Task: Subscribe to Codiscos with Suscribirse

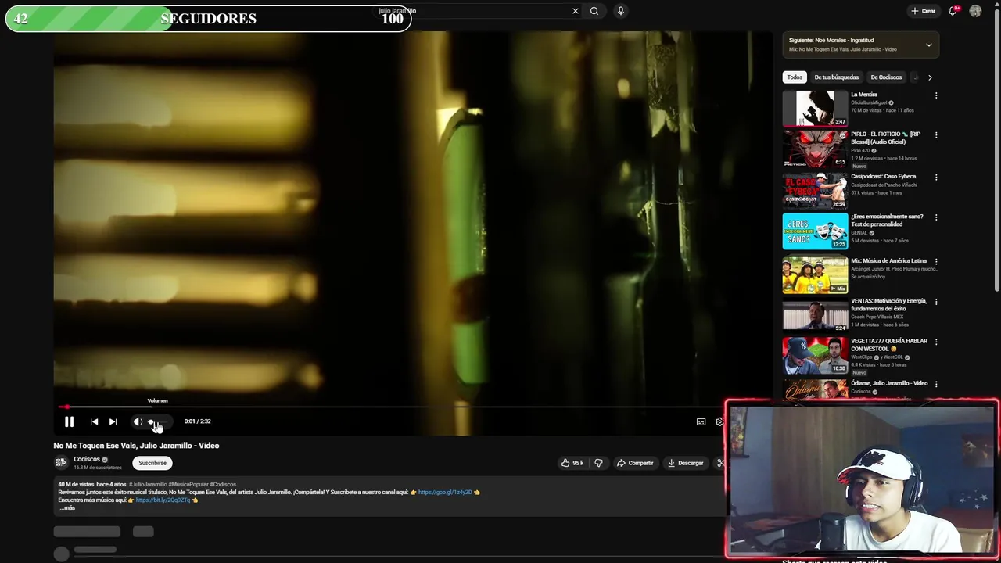Action: [152, 463]
